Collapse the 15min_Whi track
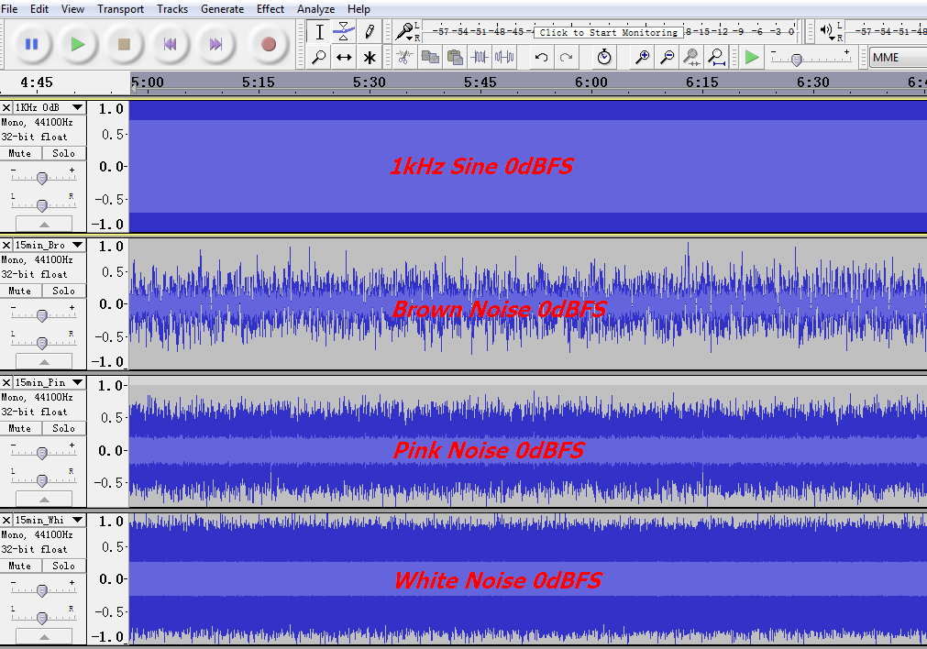Viewport: 927px width, 649px height. [x=44, y=636]
